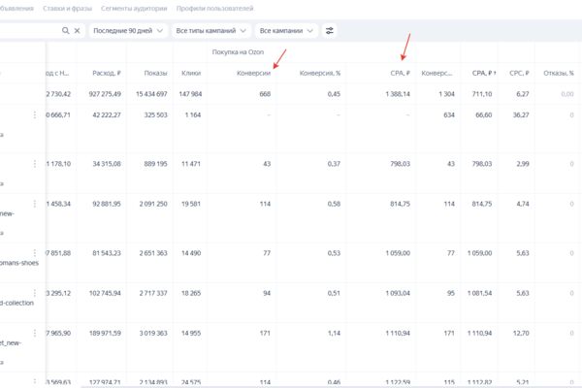Image resolution: width=582 pixels, height=388 pixels.
Task: Select clicks cell 14 490
Action: click(x=191, y=253)
